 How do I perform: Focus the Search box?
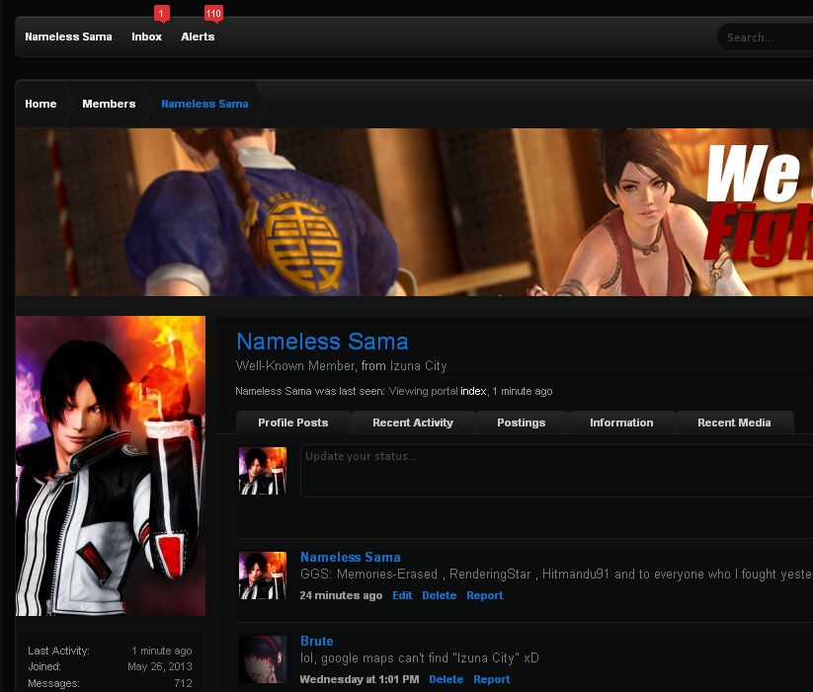click(x=766, y=38)
